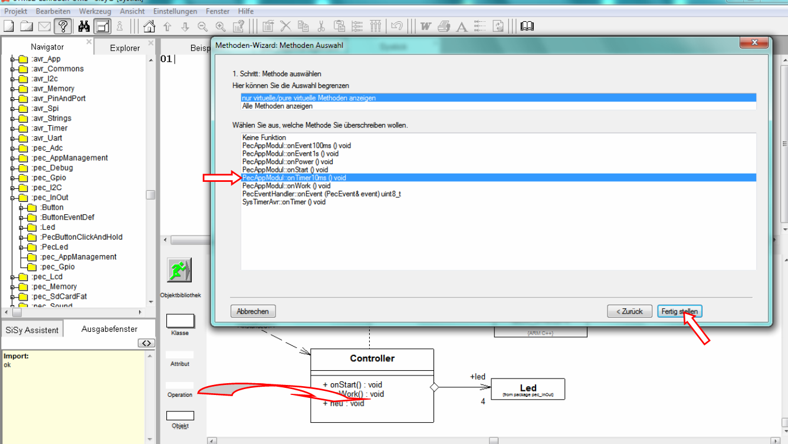Click the copy toolbar icon
The width and height of the screenshot is (788, 444).
pyautogui.click(x=303, y=26)
